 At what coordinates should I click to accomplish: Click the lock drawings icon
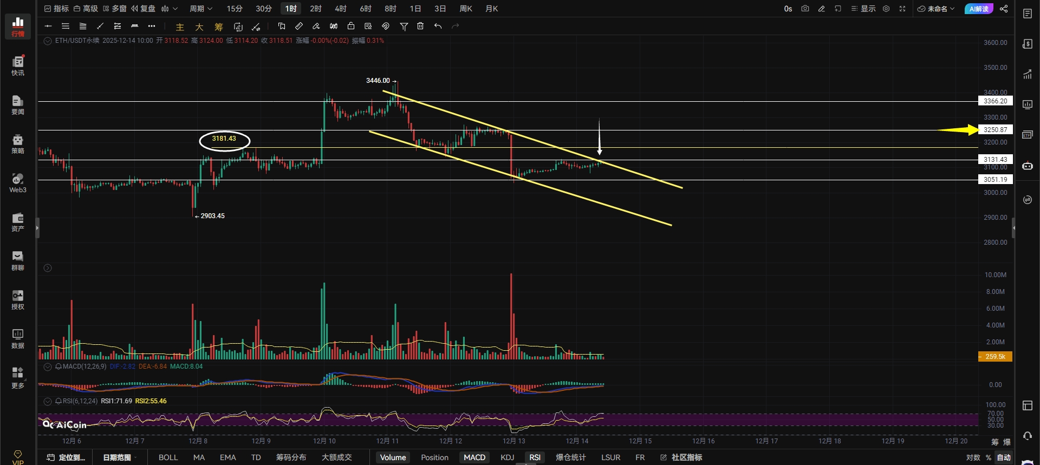click(351, 26)
